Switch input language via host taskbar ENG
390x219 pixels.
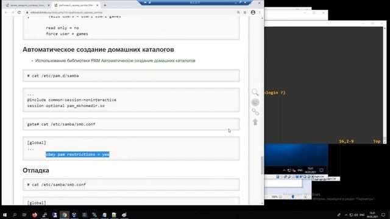tap(362, 215)
